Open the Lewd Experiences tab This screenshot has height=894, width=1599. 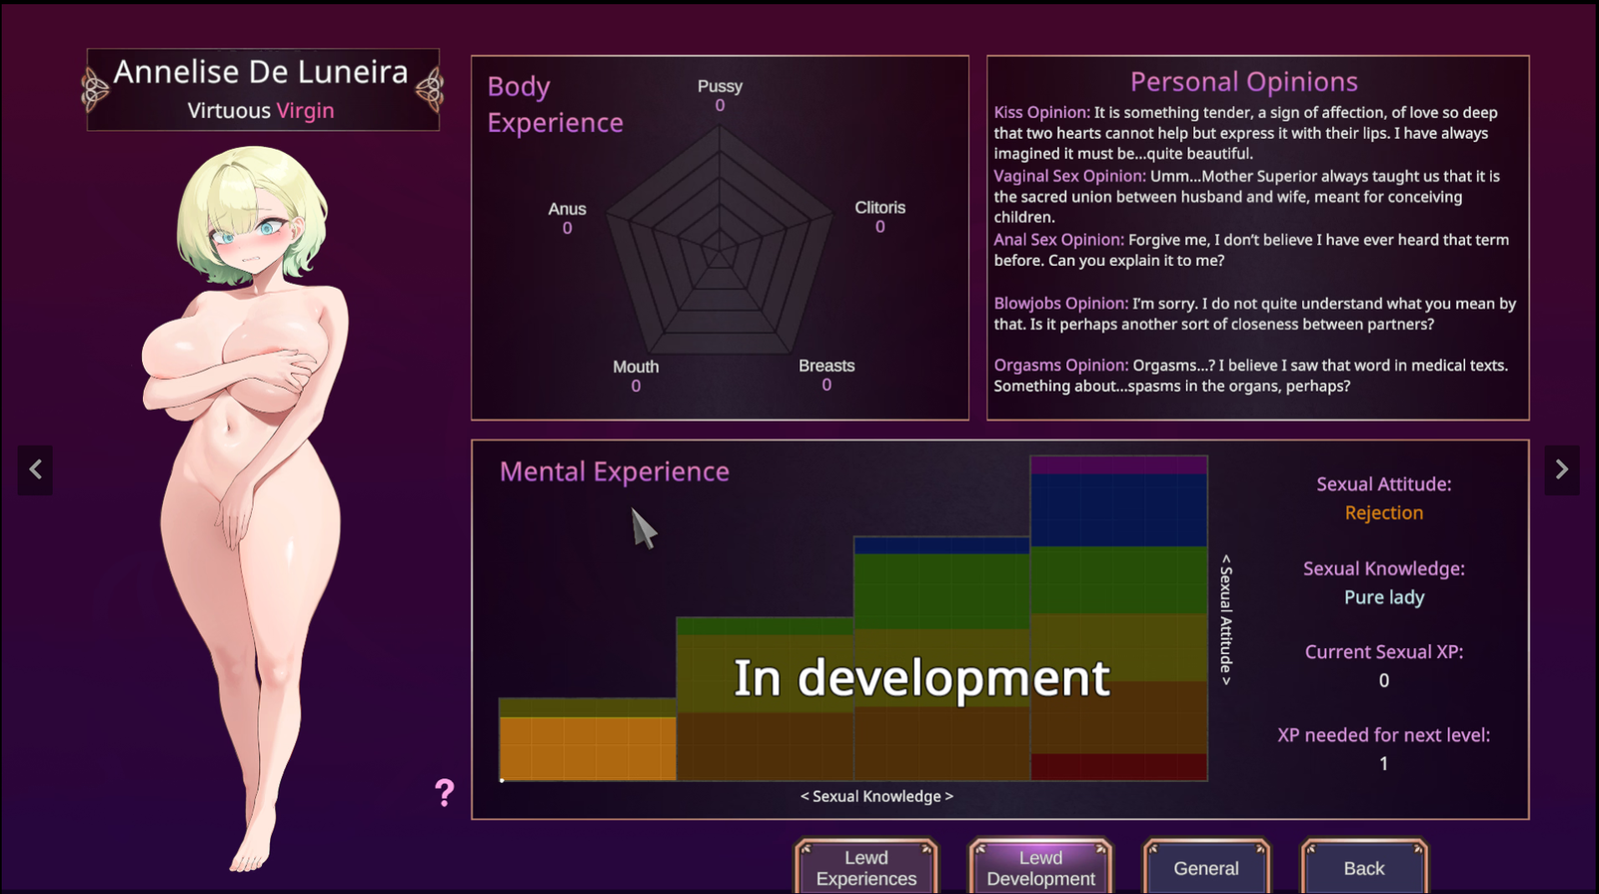click(x=865, y=868)
